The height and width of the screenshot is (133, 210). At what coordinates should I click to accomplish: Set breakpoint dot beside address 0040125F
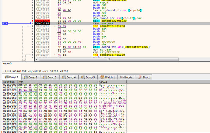click(x=32, y=23)
